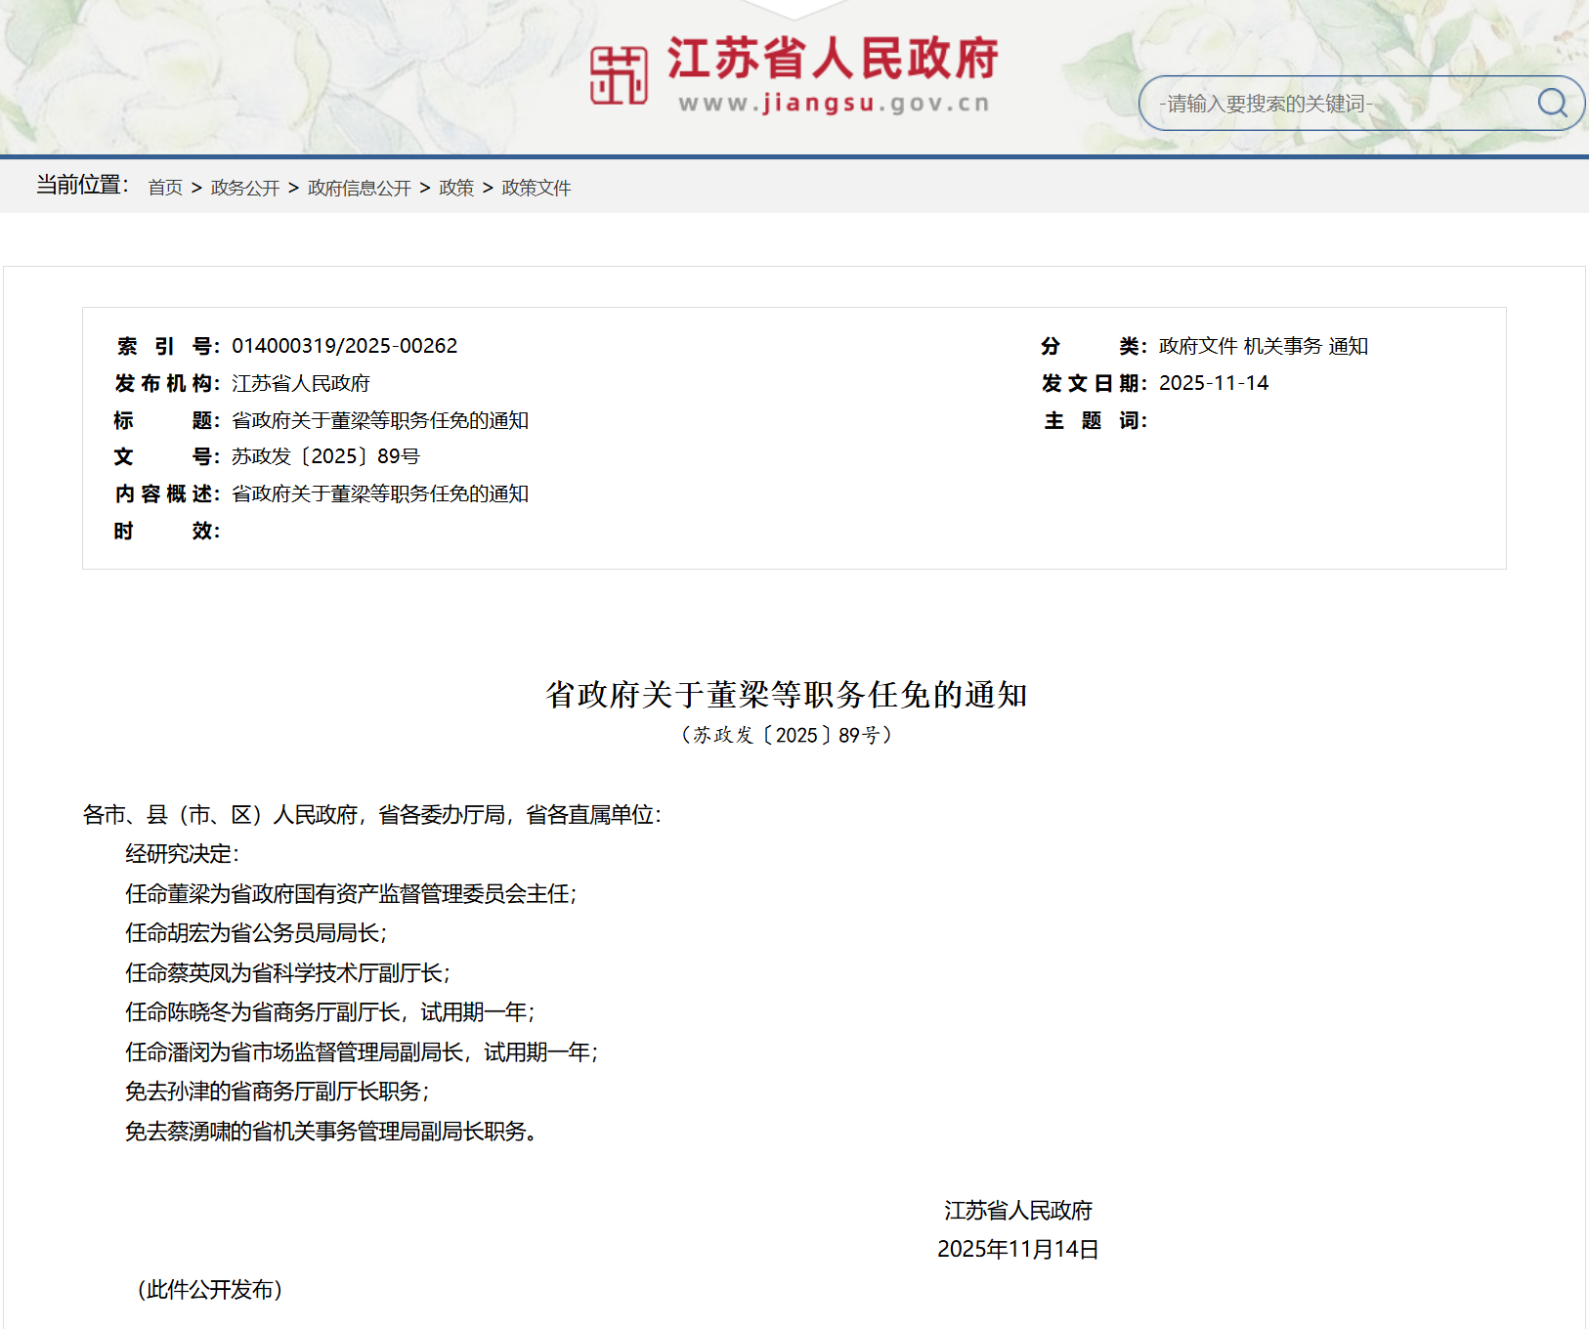
Task: Open the 政府信息公开 breadcrumb link
Action: point(359,188)
